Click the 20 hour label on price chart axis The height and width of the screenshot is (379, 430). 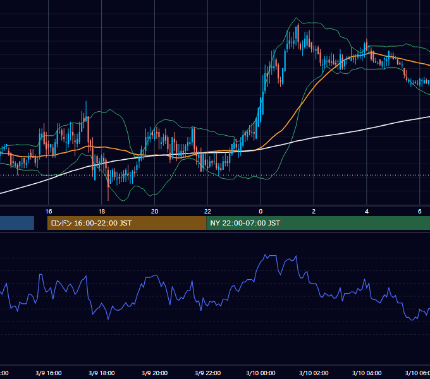point(155,212)
